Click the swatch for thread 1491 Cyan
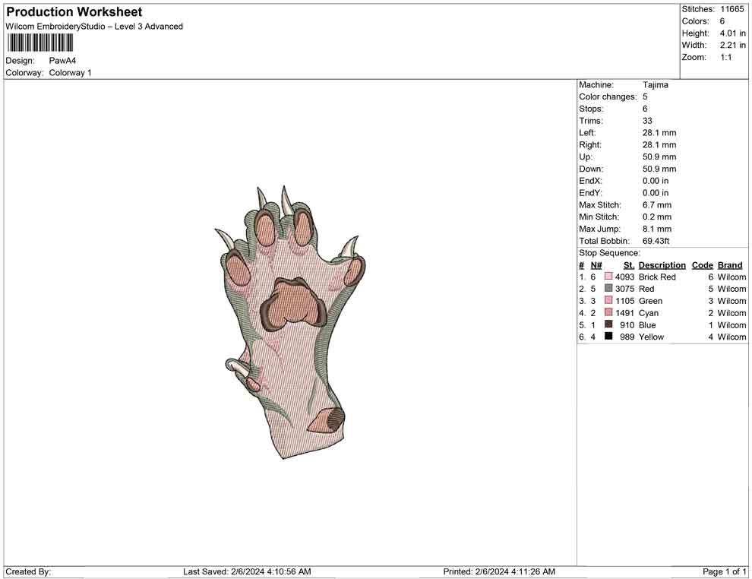752x579 pixels. click(x=608, y=312)
